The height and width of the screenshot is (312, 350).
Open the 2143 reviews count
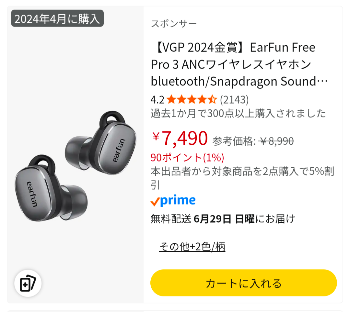point(234,99)
